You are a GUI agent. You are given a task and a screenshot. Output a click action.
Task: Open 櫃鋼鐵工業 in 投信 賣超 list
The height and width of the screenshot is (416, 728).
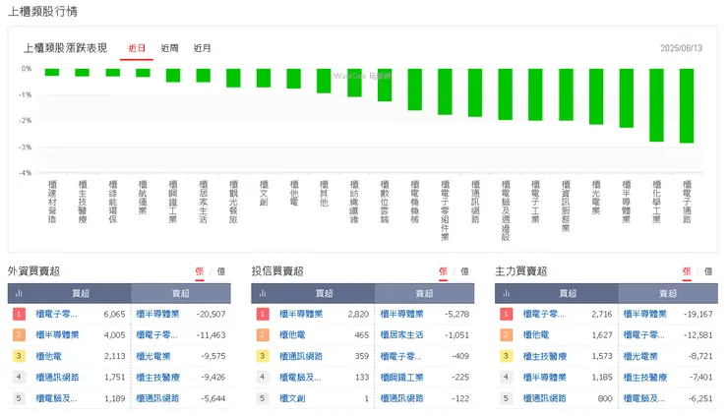(401, 378)
